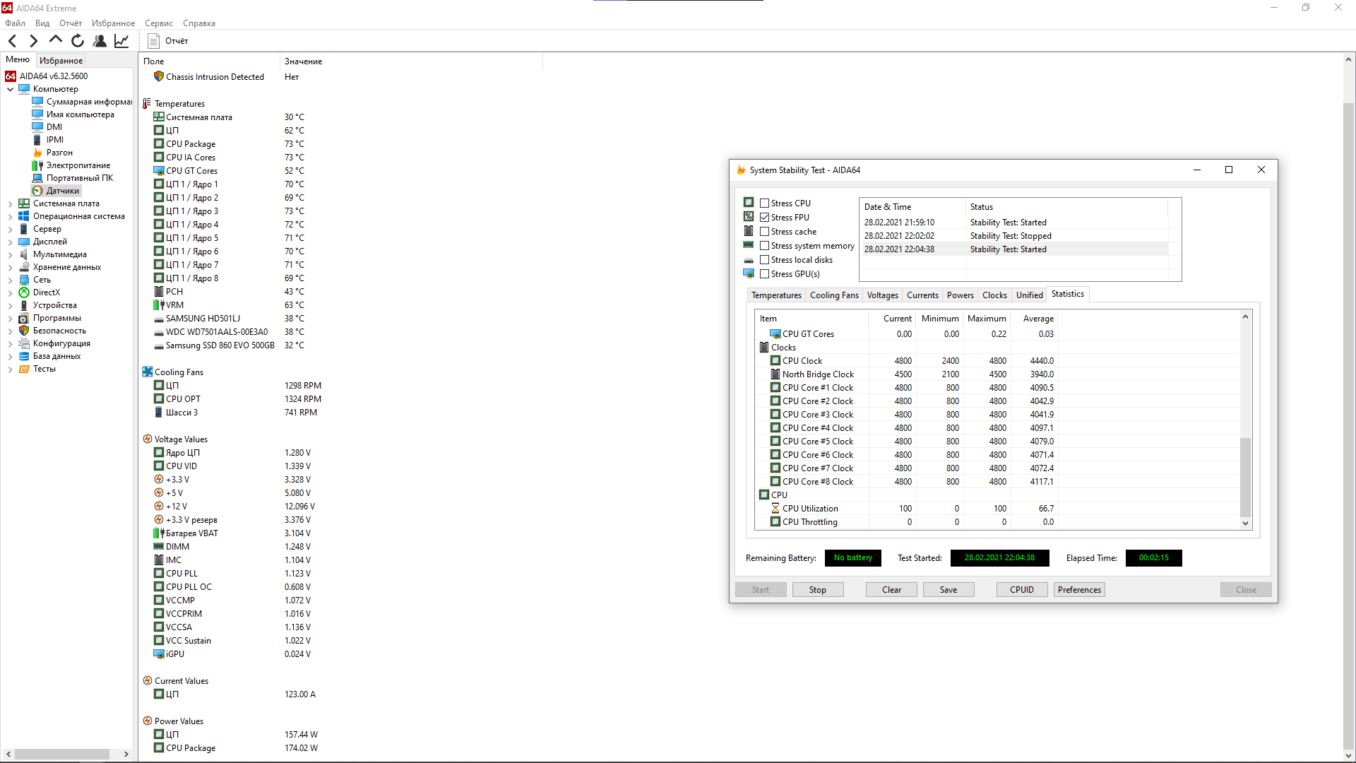Viewport: 1356px width, 763px height.
Task: Click the Forward navigation arrow icon
Action: coord(33,41)
